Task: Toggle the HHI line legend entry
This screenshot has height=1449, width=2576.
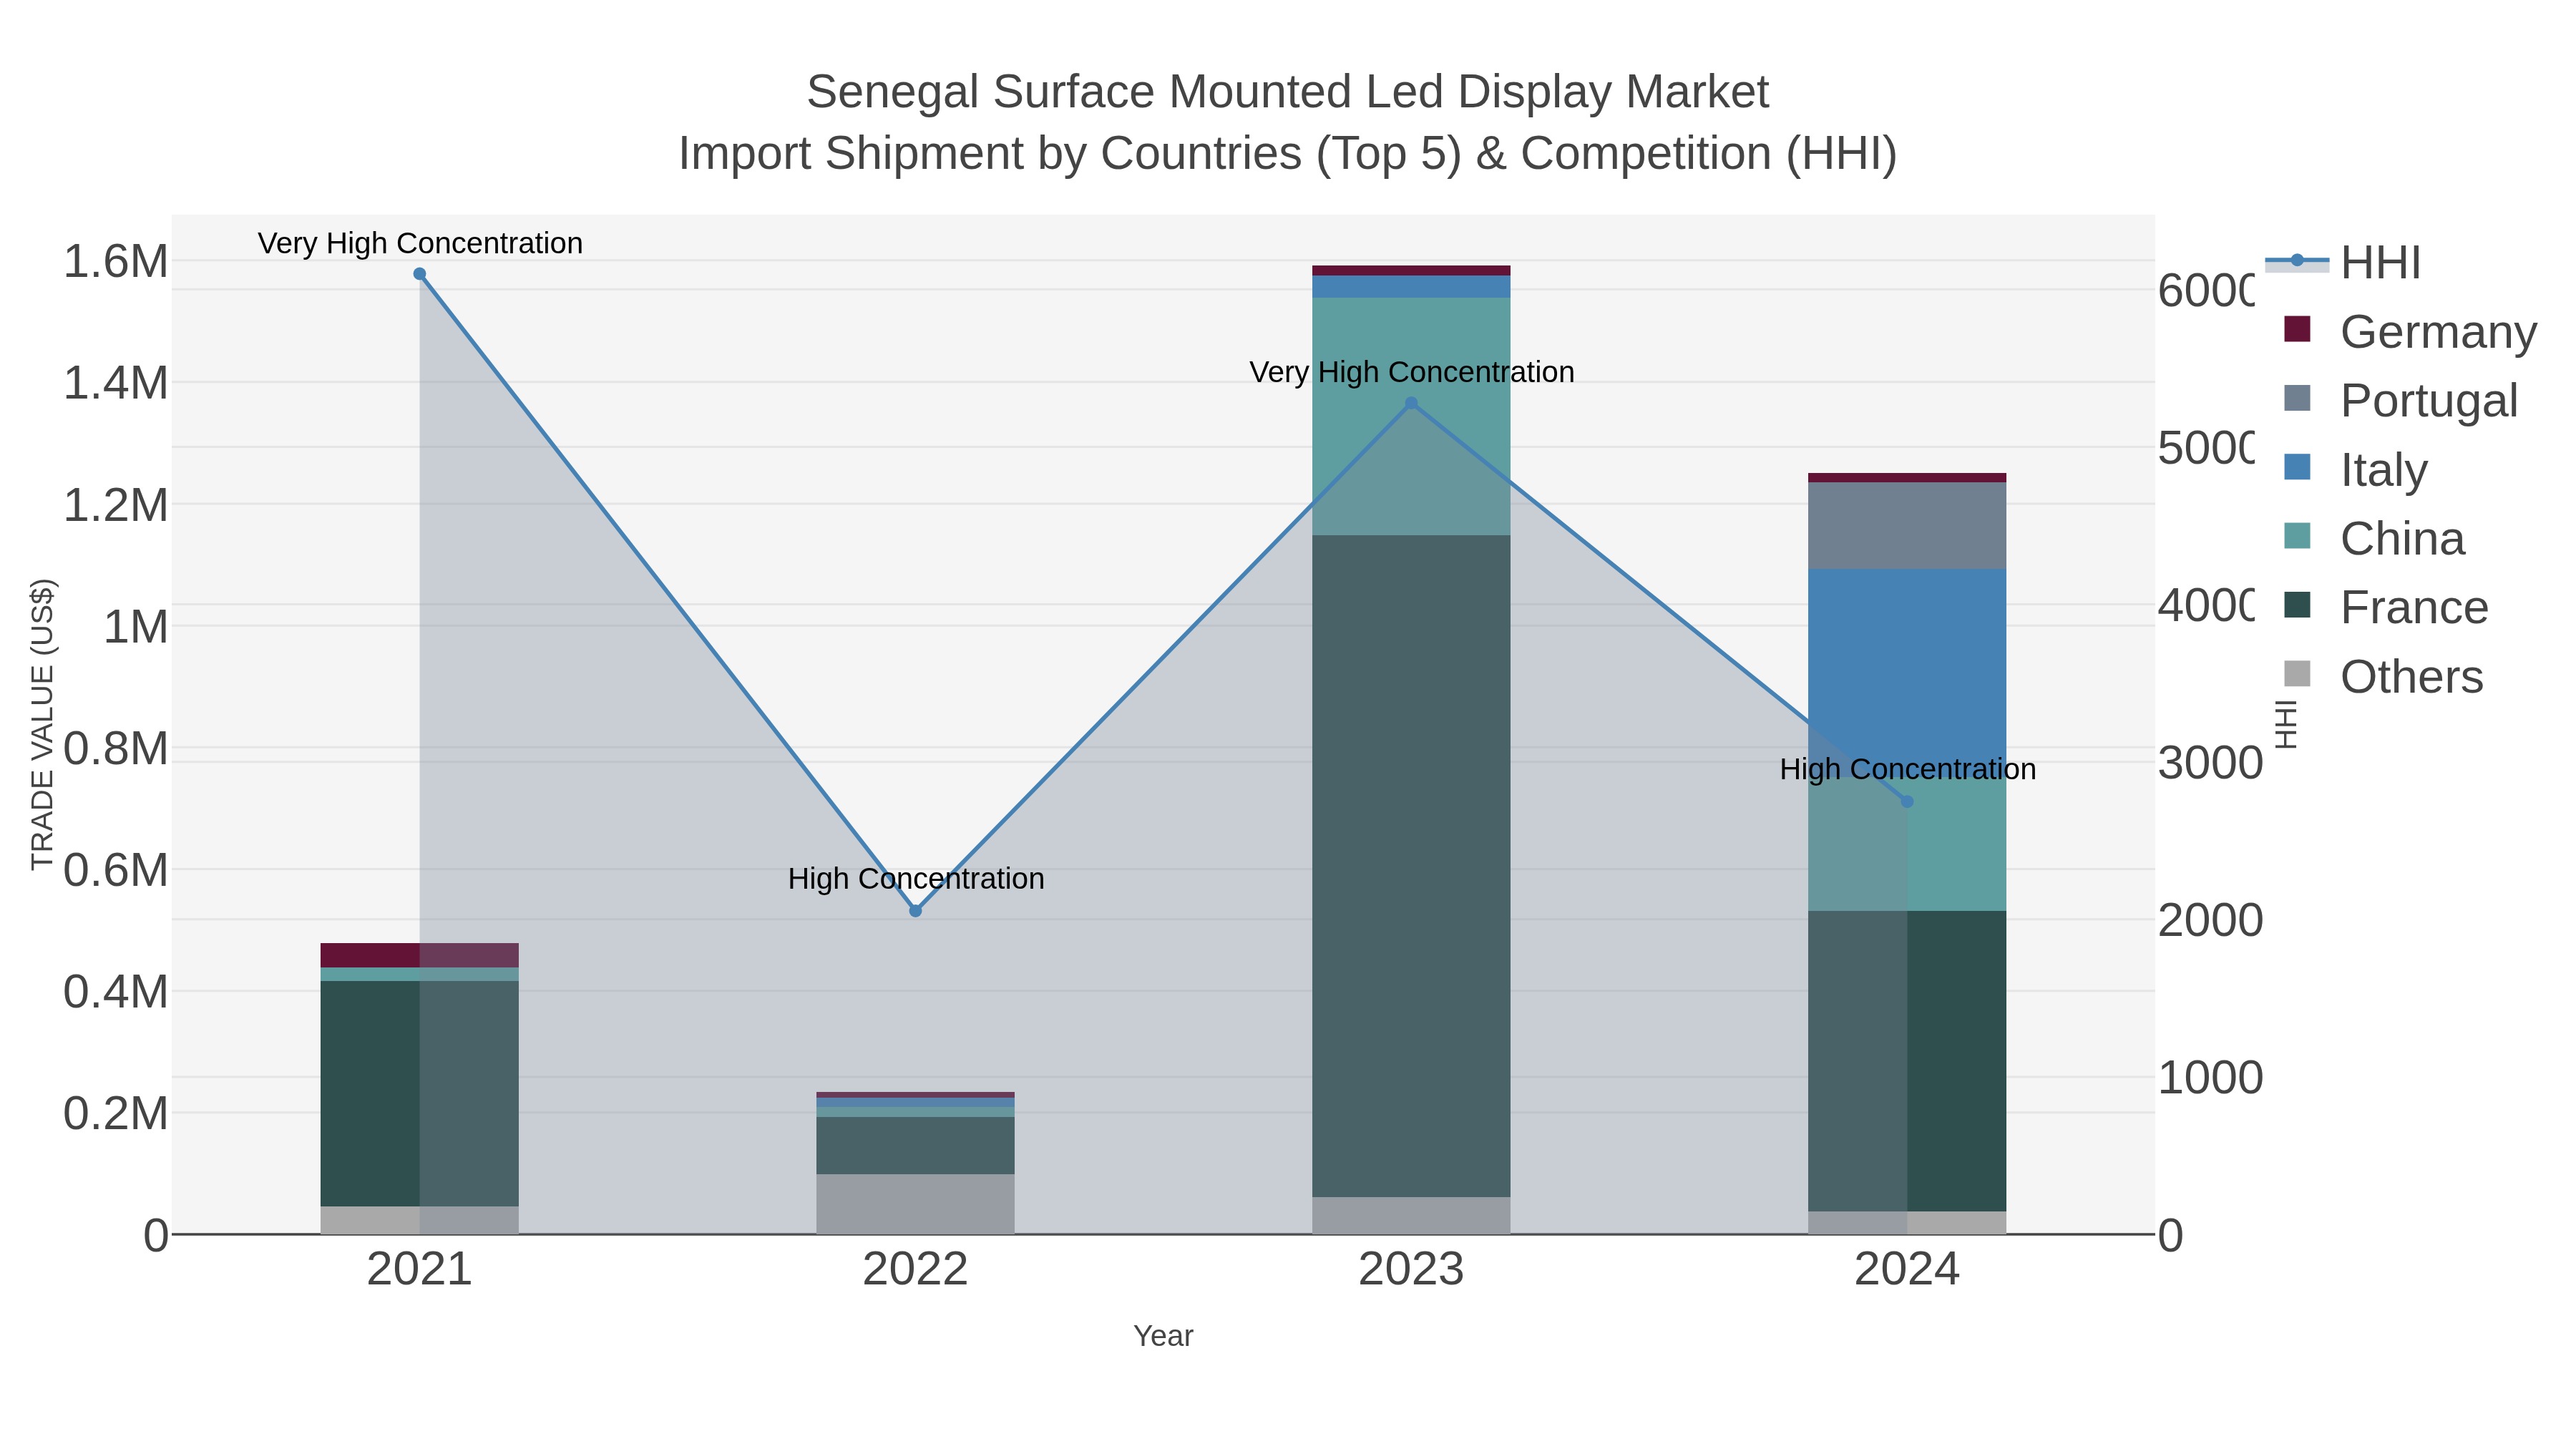Action: tap(2343, 263)
